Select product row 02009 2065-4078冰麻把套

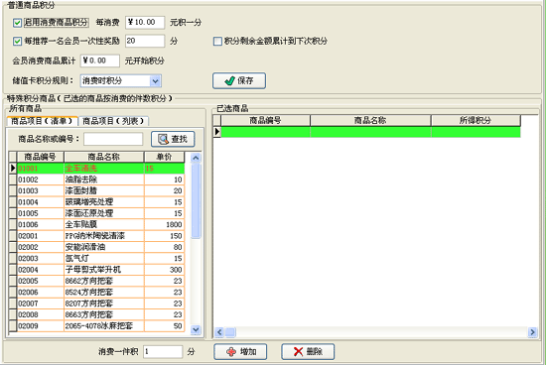coord(100,326)
